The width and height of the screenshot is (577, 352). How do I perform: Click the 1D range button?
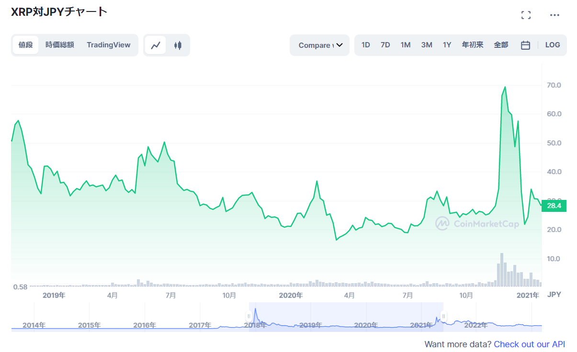365,44
